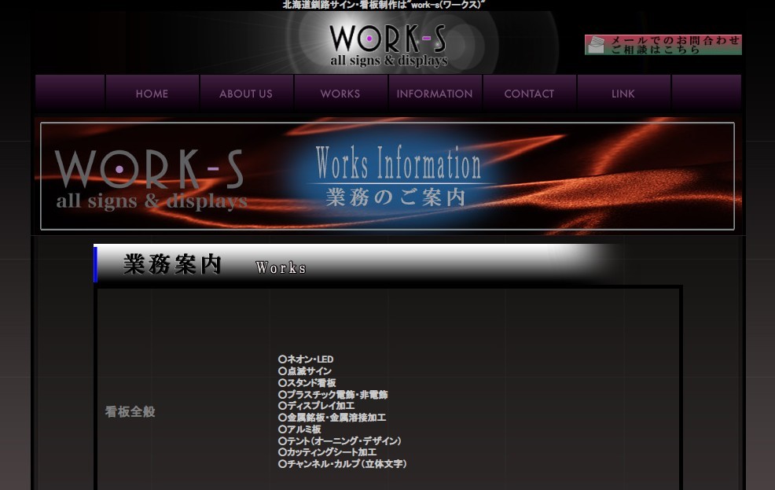Go to the HOME page
This screenshot has height=490, width=775.
tap(152, 94)
